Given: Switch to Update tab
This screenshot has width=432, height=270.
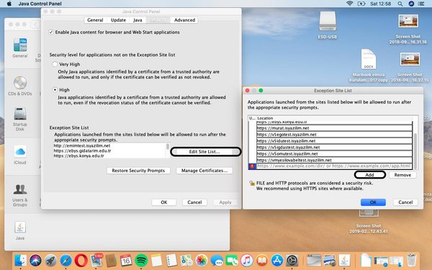Looking at the screenshot, I should point(118,20).
